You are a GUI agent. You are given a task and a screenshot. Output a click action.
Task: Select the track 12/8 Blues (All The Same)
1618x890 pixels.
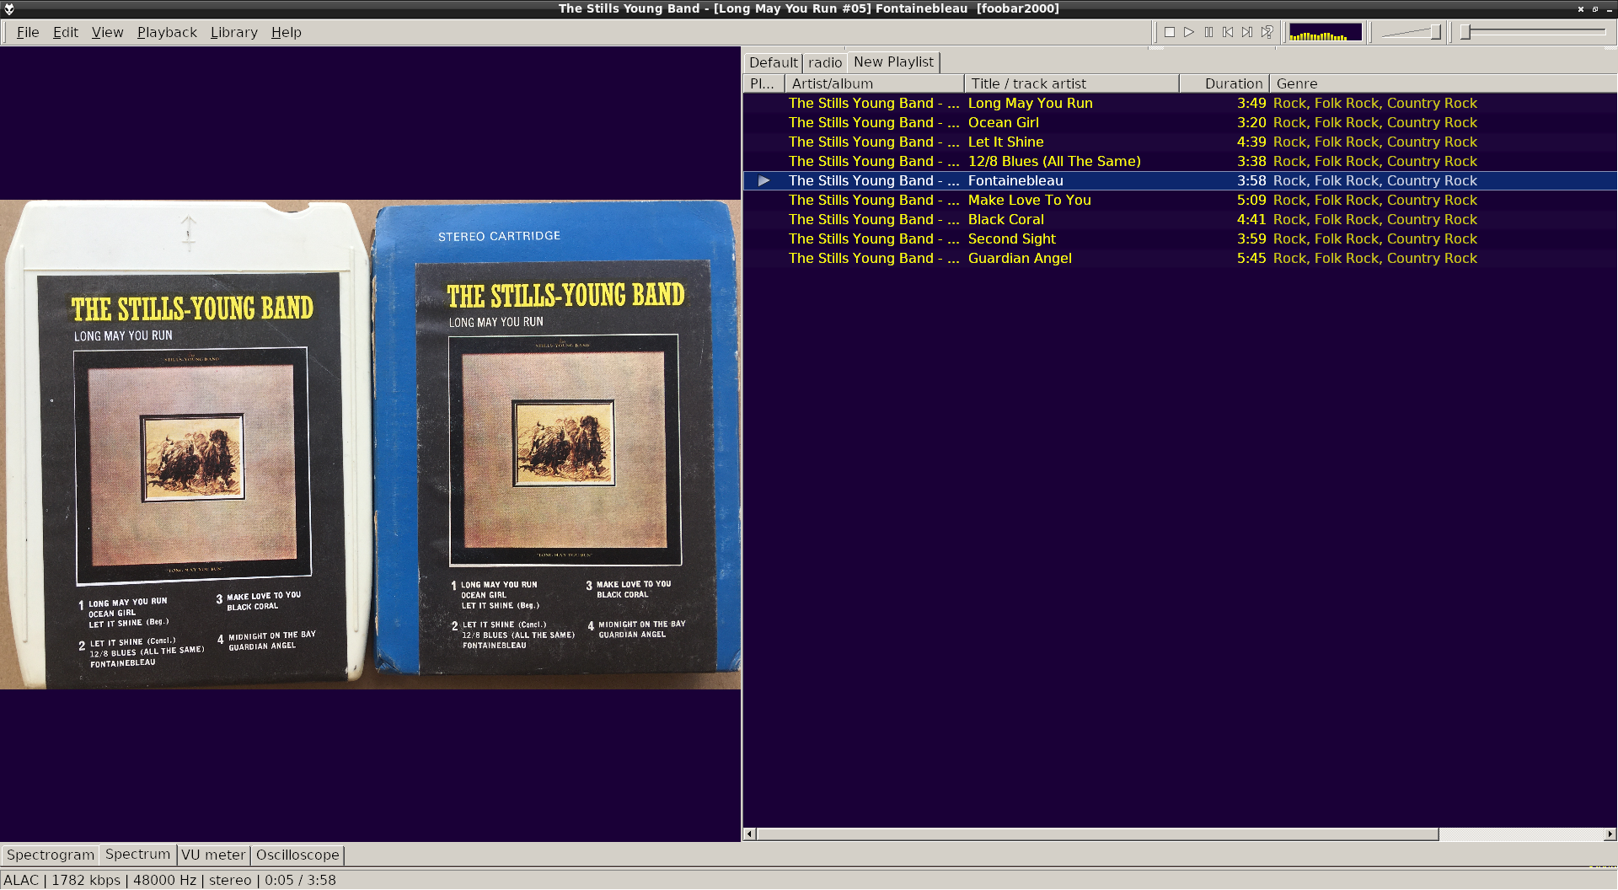pos(1180,161)
